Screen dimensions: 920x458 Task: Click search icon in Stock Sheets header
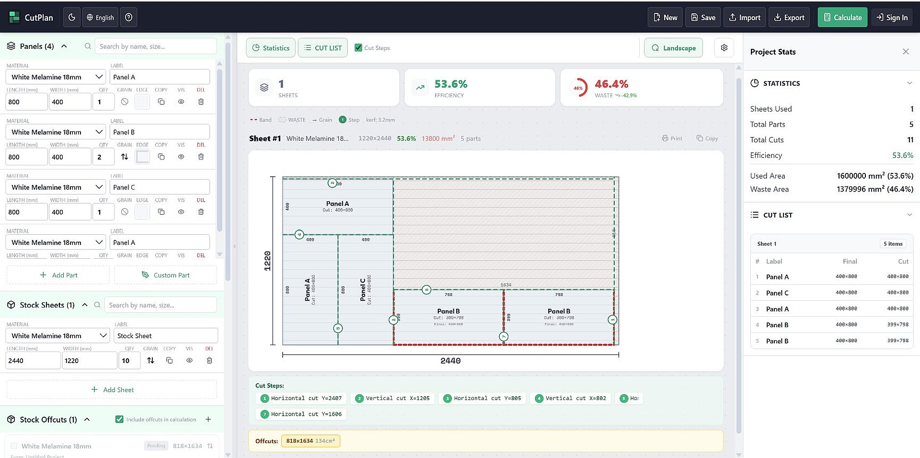(97, 305)
